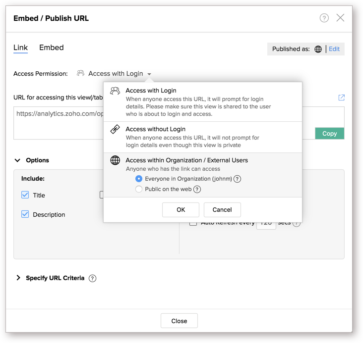Click the globe icon beside Published as
The height and width of the screenshot is (343, 363).
click(318, 49)
